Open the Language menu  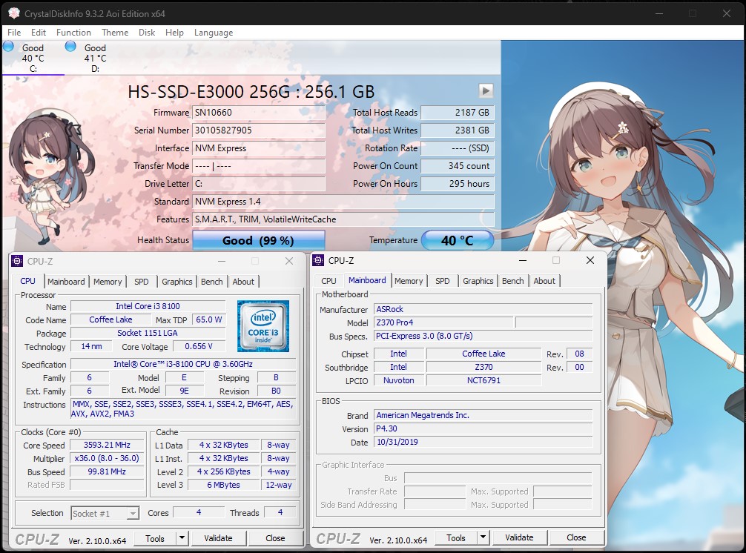[x=214, y=33]
